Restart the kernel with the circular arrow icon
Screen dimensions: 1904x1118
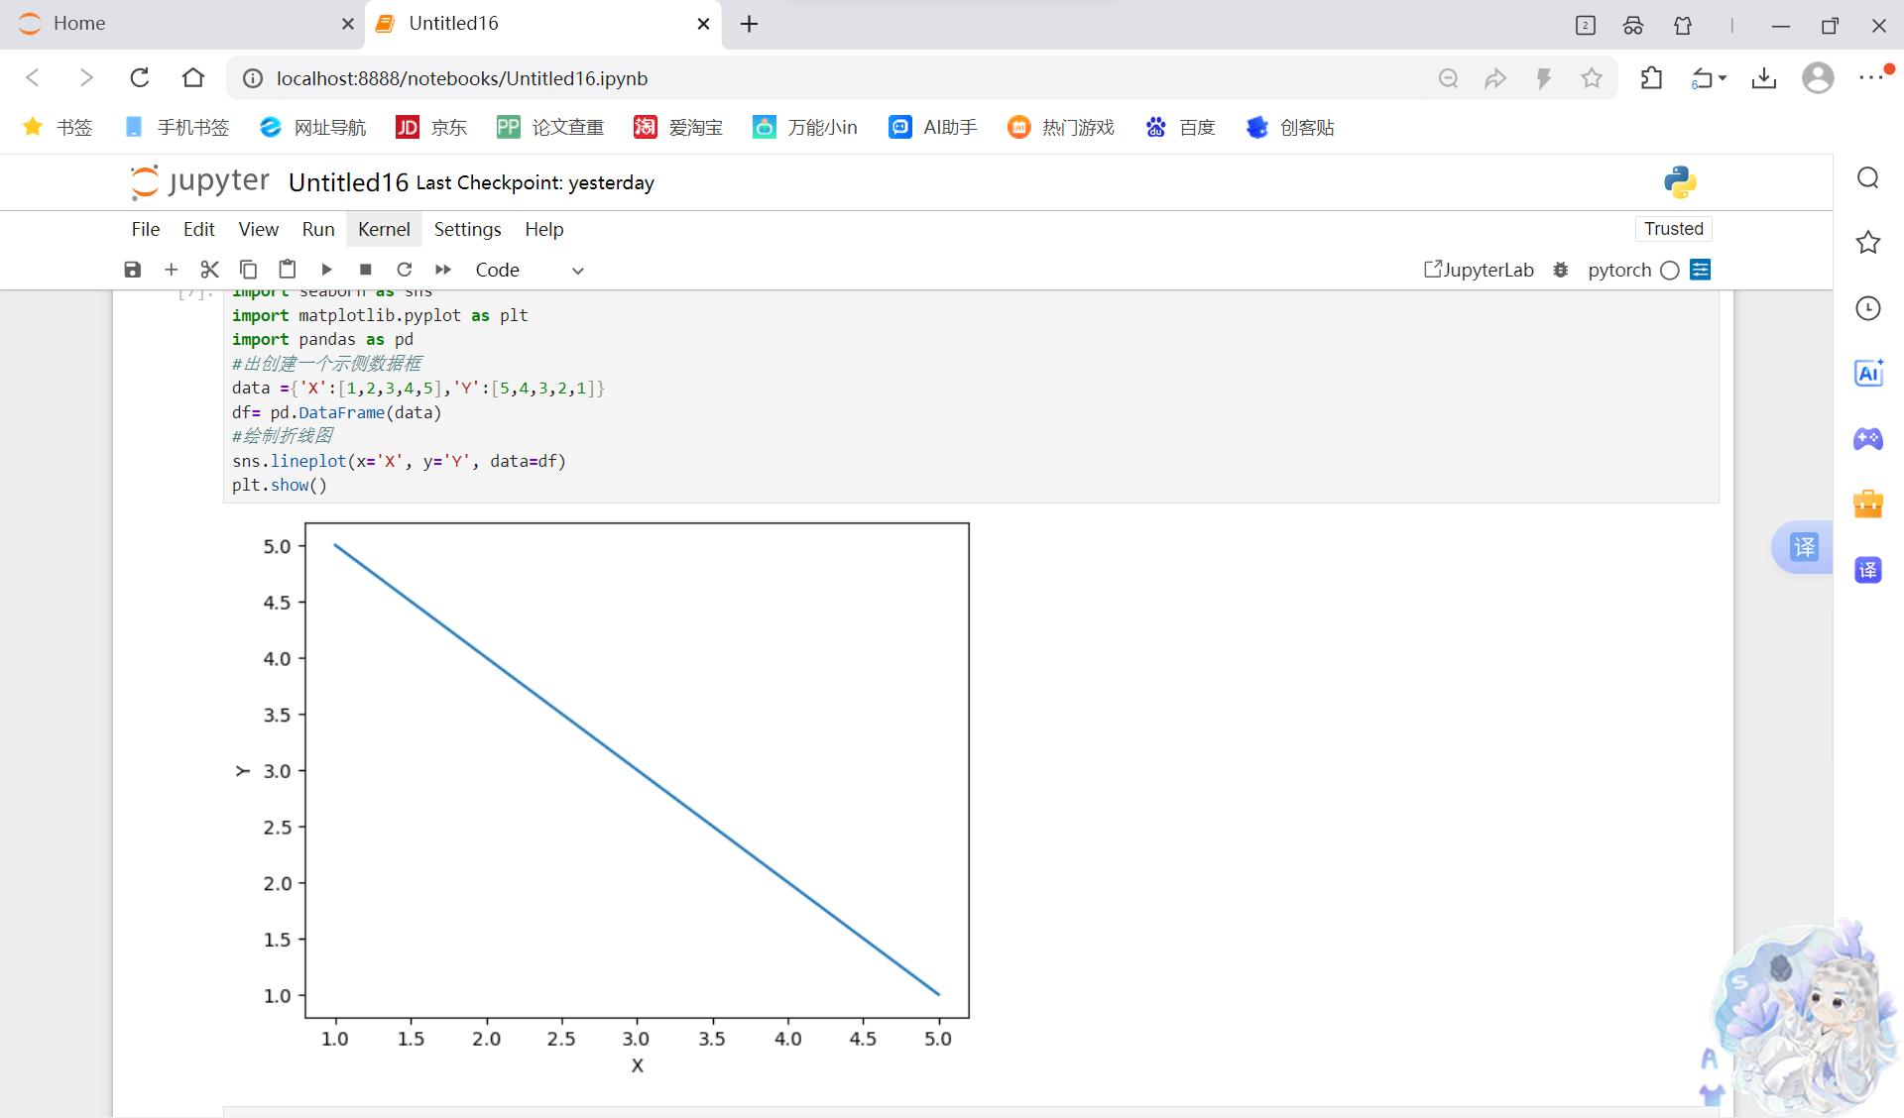coord(404,270)
